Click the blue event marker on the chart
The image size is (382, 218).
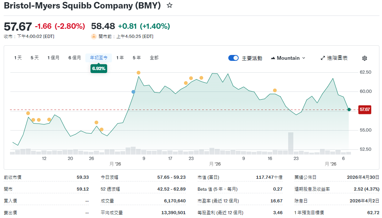(x=133, y=92)
